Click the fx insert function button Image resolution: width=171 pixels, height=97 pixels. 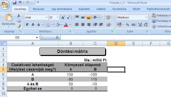tap(57, 37)
